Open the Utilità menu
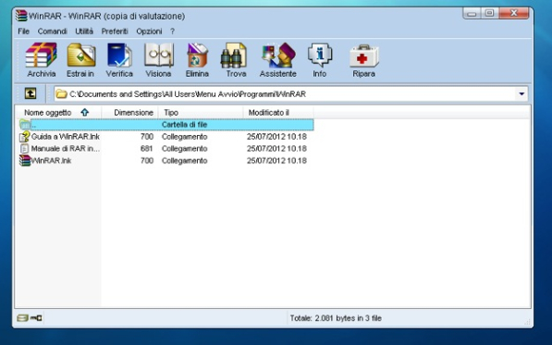552x345 pixels. click(84, 31)
